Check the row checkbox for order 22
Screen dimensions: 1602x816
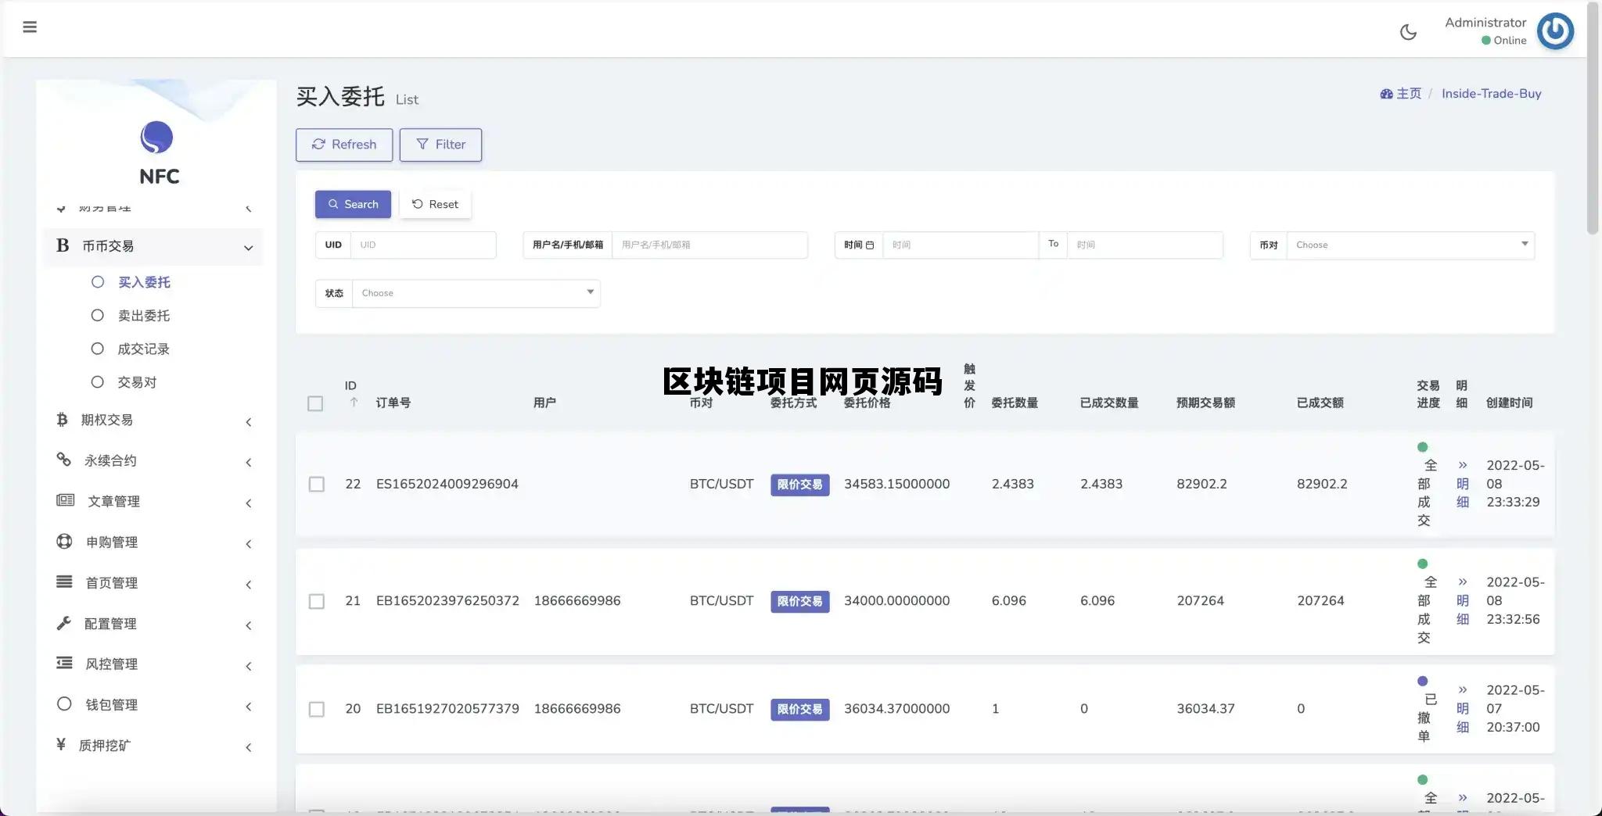[x=316, y=484]
